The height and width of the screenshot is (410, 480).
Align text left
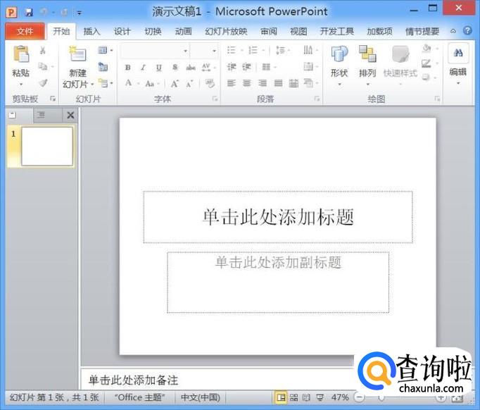[x=232, y=83]
